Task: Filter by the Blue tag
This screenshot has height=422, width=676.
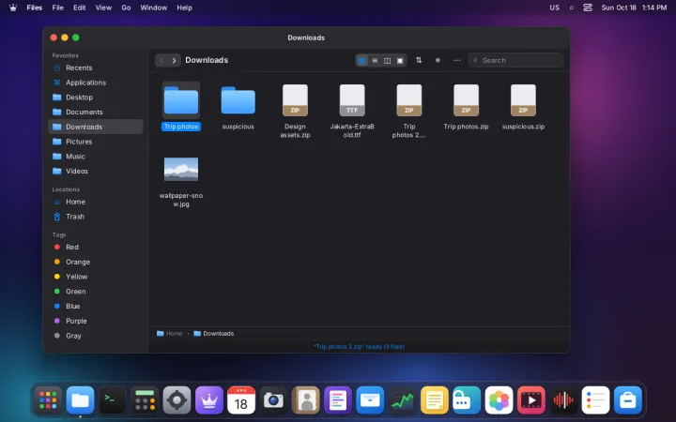Action: coord(95,306)
